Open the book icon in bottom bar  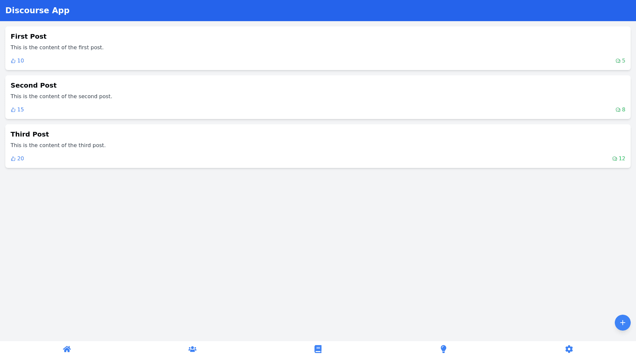(318, 349)
